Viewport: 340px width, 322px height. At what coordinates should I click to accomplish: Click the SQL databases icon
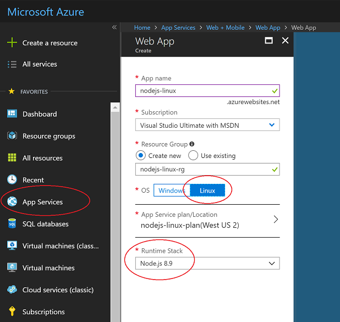point(12,224)
